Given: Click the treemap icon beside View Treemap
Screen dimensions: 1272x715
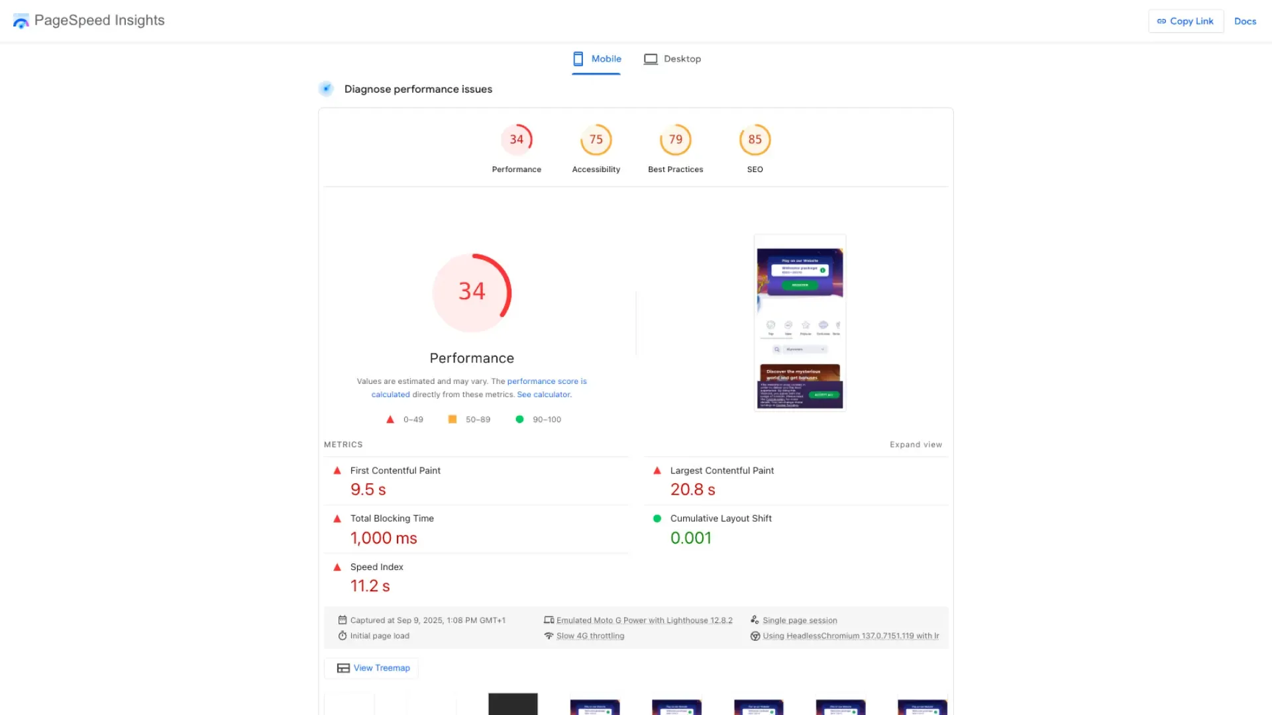Looking at the screenshot, I should click(343, 668).
